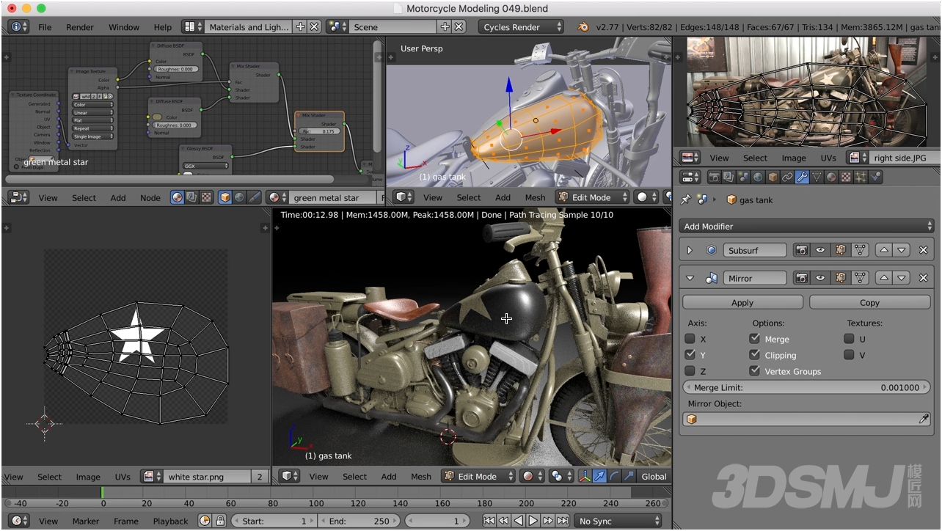The width and height of the screenshot is (942, 531).
Task: Open the Playback menu in timeline
Action: coord(170,521)
